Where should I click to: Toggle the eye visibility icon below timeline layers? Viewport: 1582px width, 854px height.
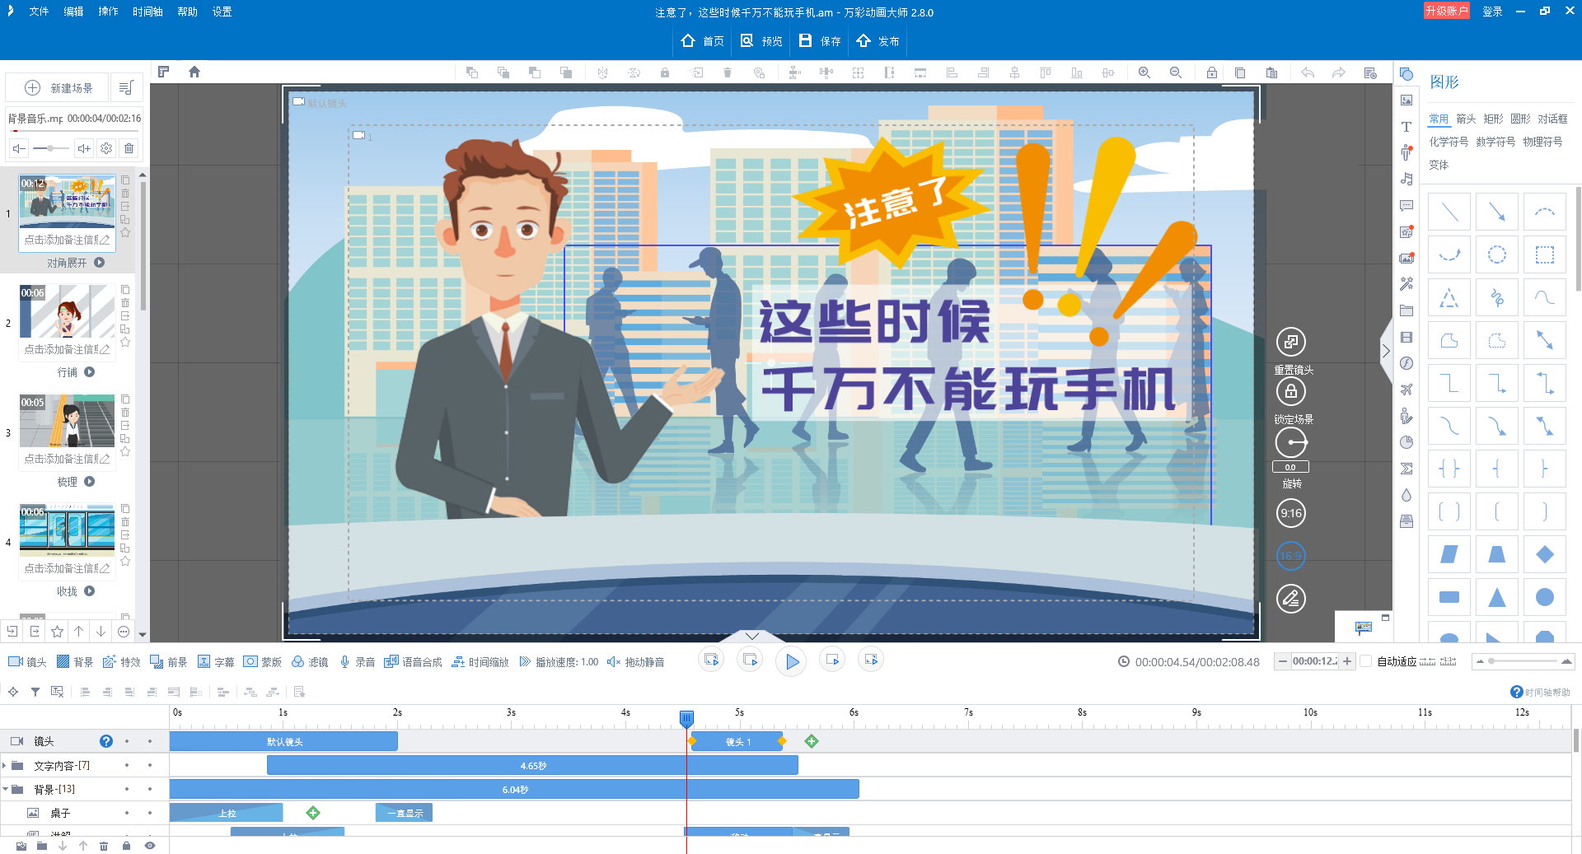click(x=150, y=846)
